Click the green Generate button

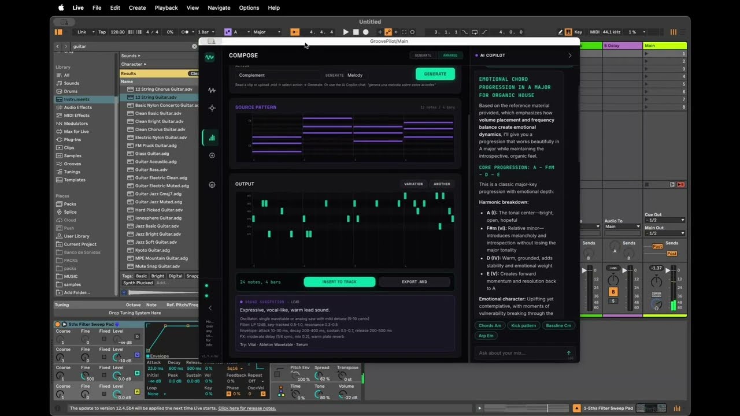(435, 74)
